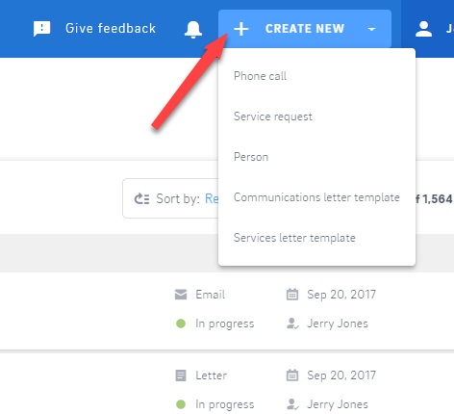This screenshot has height=414, width=454.
Task: Click the sort order icon beside Sort by
Action: (x=141, y=198)
